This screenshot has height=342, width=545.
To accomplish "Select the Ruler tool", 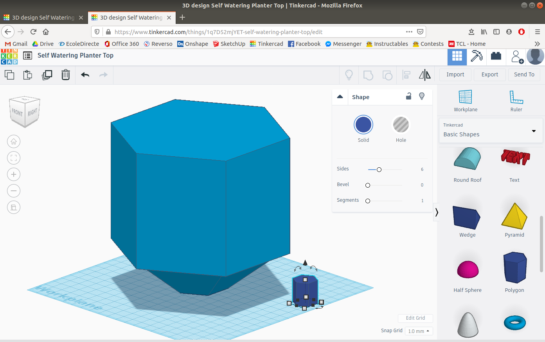I will pos(516,101).
